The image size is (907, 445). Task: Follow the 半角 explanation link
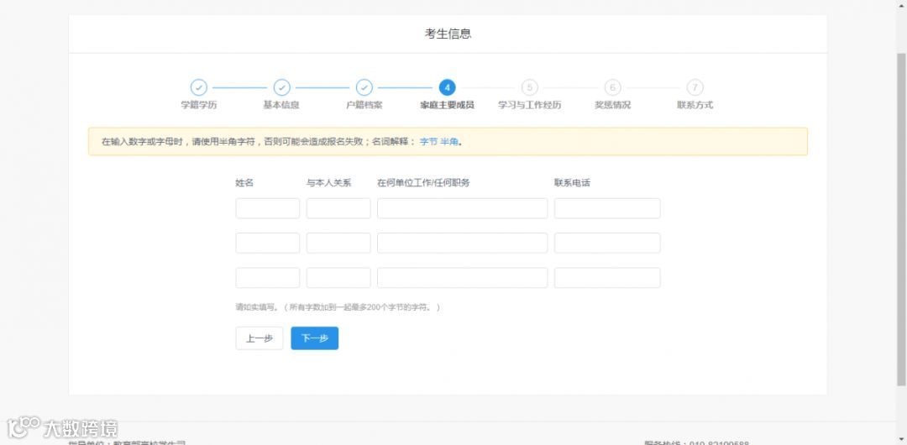point(449,142)
